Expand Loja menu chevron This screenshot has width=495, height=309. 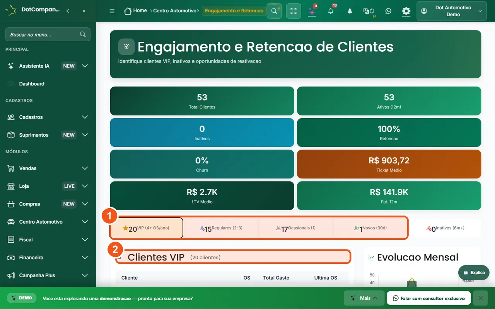point(85,186)
